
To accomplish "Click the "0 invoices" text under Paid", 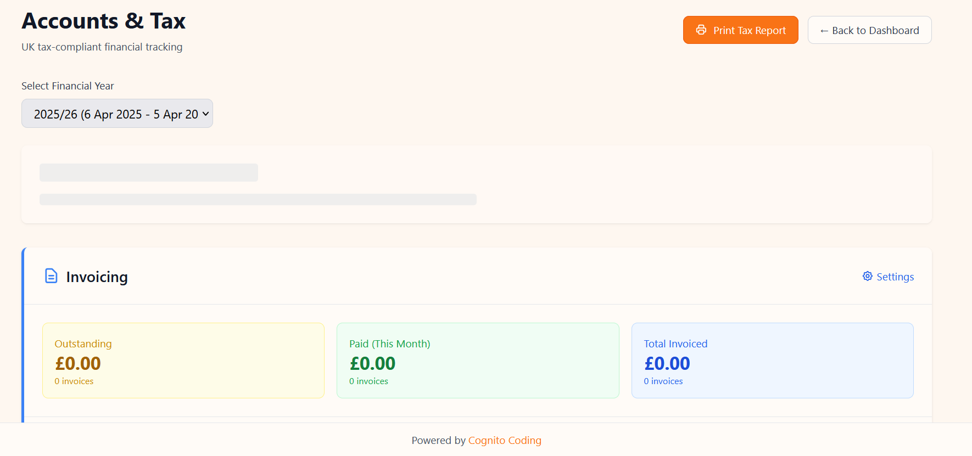I will point(368,381).
